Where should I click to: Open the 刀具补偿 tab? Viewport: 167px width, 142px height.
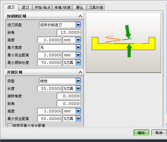(x=95, y=7)
